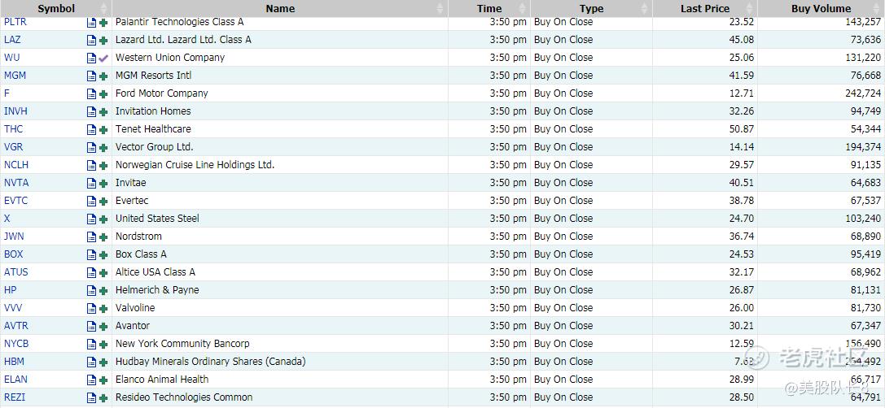This screenshot has height=408, width=885.
Task: Open the INVH symbol link
Action: [15, 111]
